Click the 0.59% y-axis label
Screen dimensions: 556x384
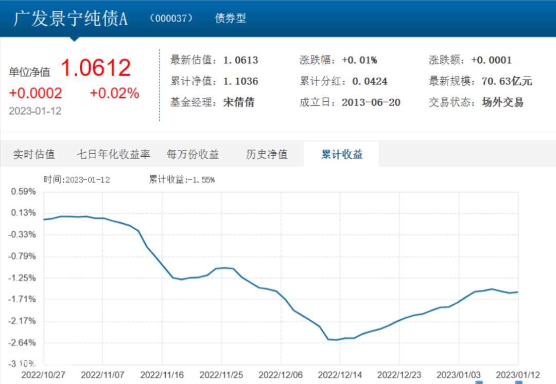point(23,192)
